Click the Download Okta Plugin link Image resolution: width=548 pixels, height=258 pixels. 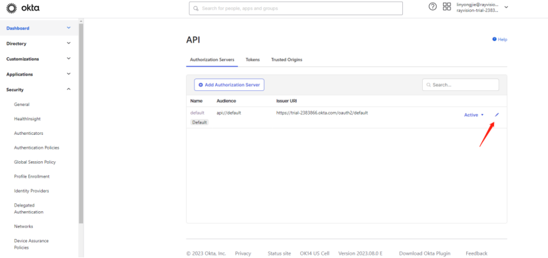[425, 253]
